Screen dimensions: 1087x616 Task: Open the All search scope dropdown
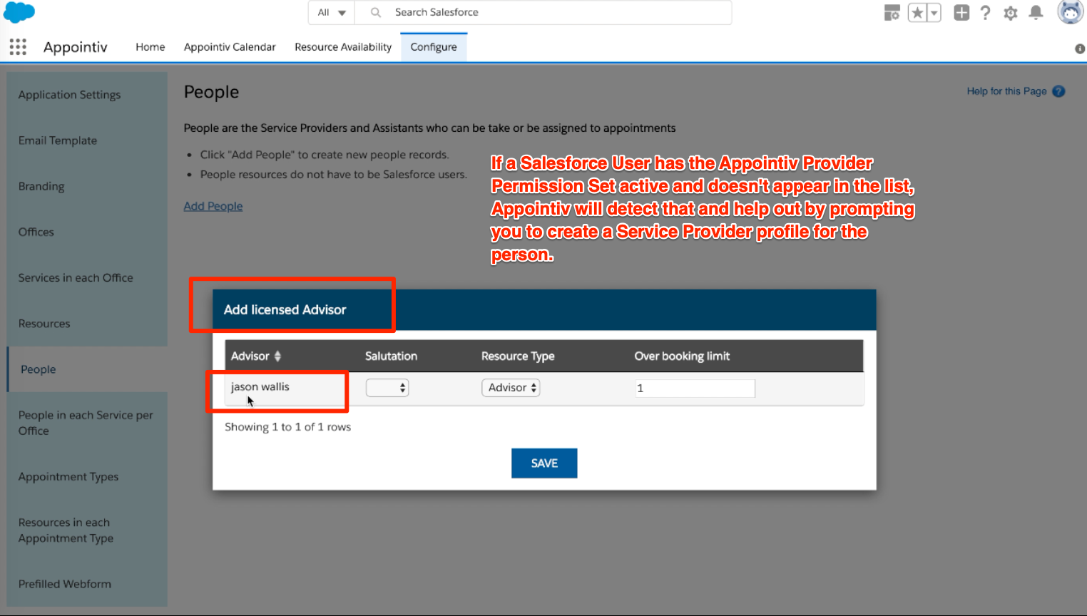tap(332, 12)
